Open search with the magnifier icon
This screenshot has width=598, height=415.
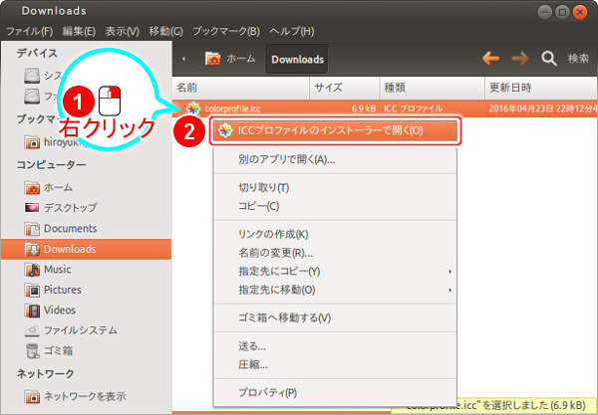(x=549, y=59)
